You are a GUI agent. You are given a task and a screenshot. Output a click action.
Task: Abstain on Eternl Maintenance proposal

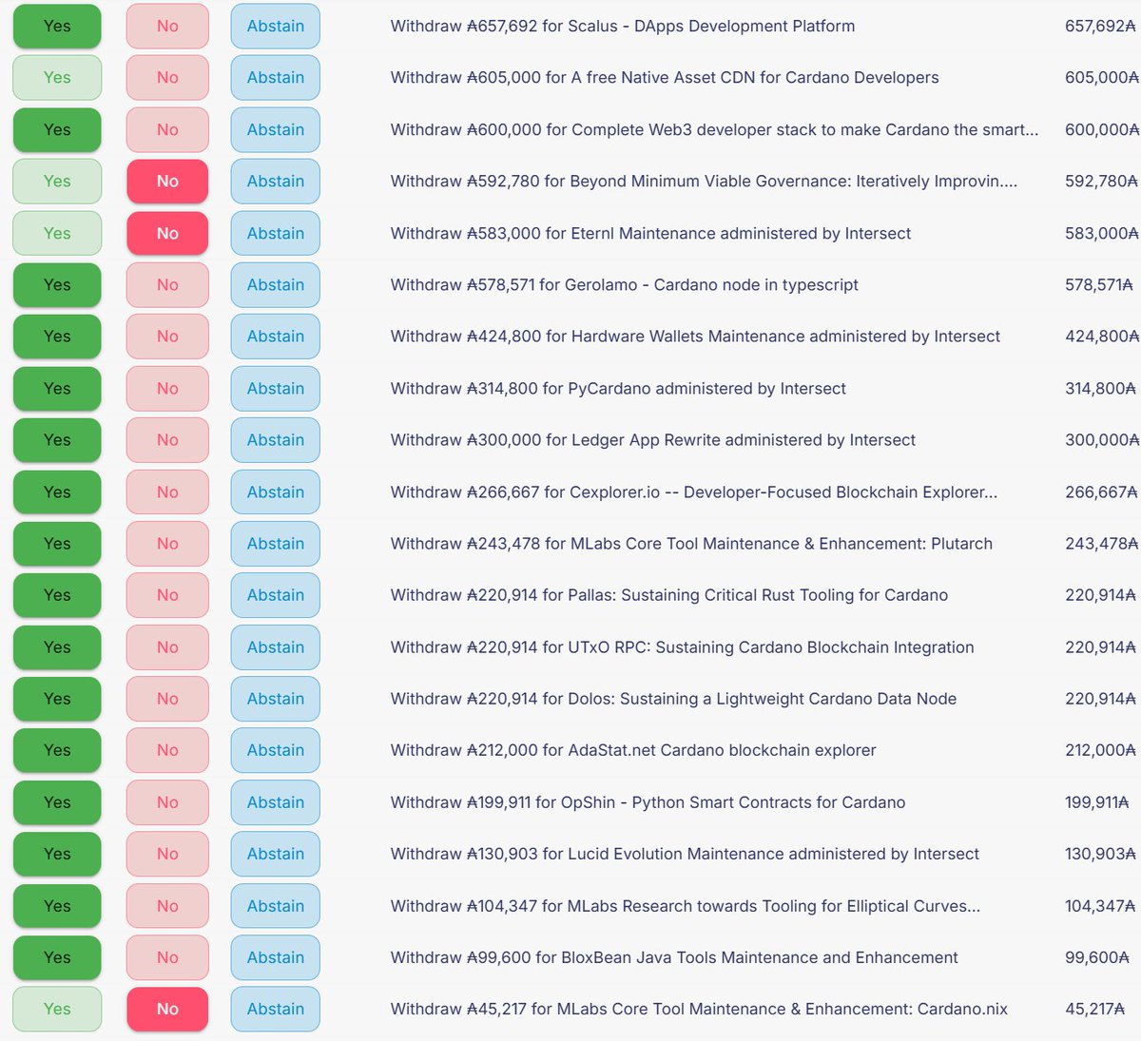point(276,233)
